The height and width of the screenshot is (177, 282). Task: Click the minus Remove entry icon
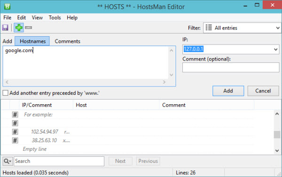[28, 28]
